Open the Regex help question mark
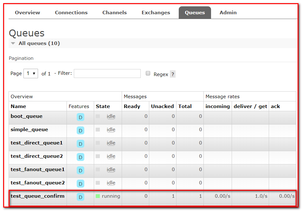This screenshot has width=302, height=211. (172, 74)
